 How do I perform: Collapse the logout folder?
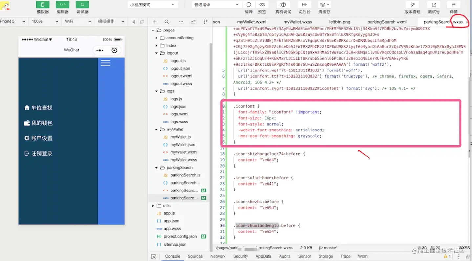[x=157, y=53]
